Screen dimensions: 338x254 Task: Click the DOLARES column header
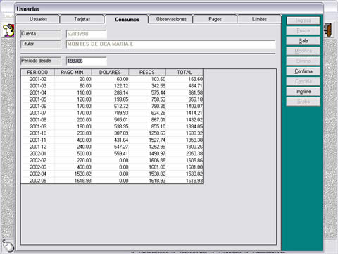click(110, 73)
